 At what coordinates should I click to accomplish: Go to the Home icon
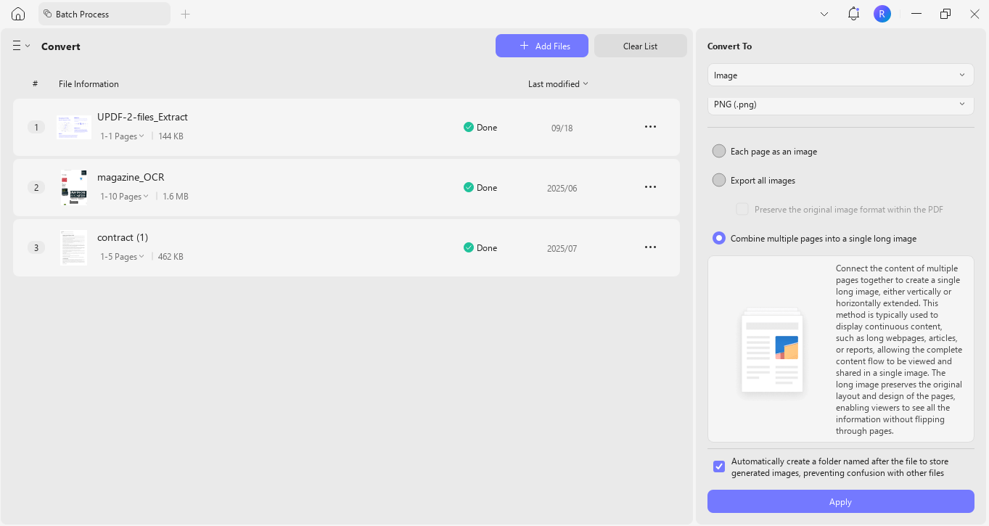tap(18, 14)
